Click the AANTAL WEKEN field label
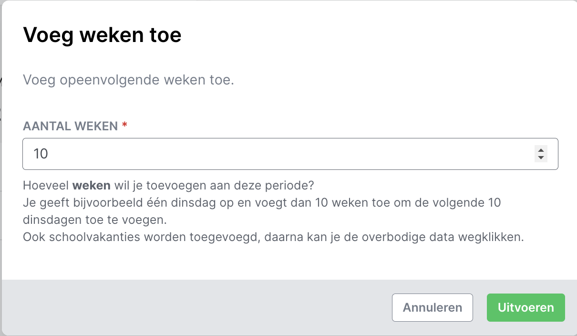 coord(70,126)
